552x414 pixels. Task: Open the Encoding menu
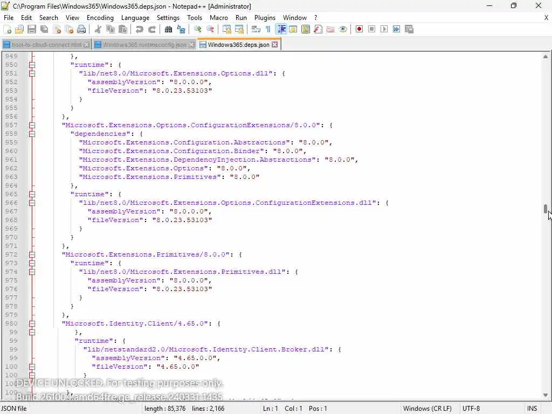pyautogui.click(x=100, y=18)
